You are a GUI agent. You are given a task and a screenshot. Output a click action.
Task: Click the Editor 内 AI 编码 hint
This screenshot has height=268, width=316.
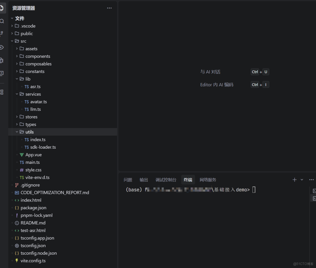point(217,85)
